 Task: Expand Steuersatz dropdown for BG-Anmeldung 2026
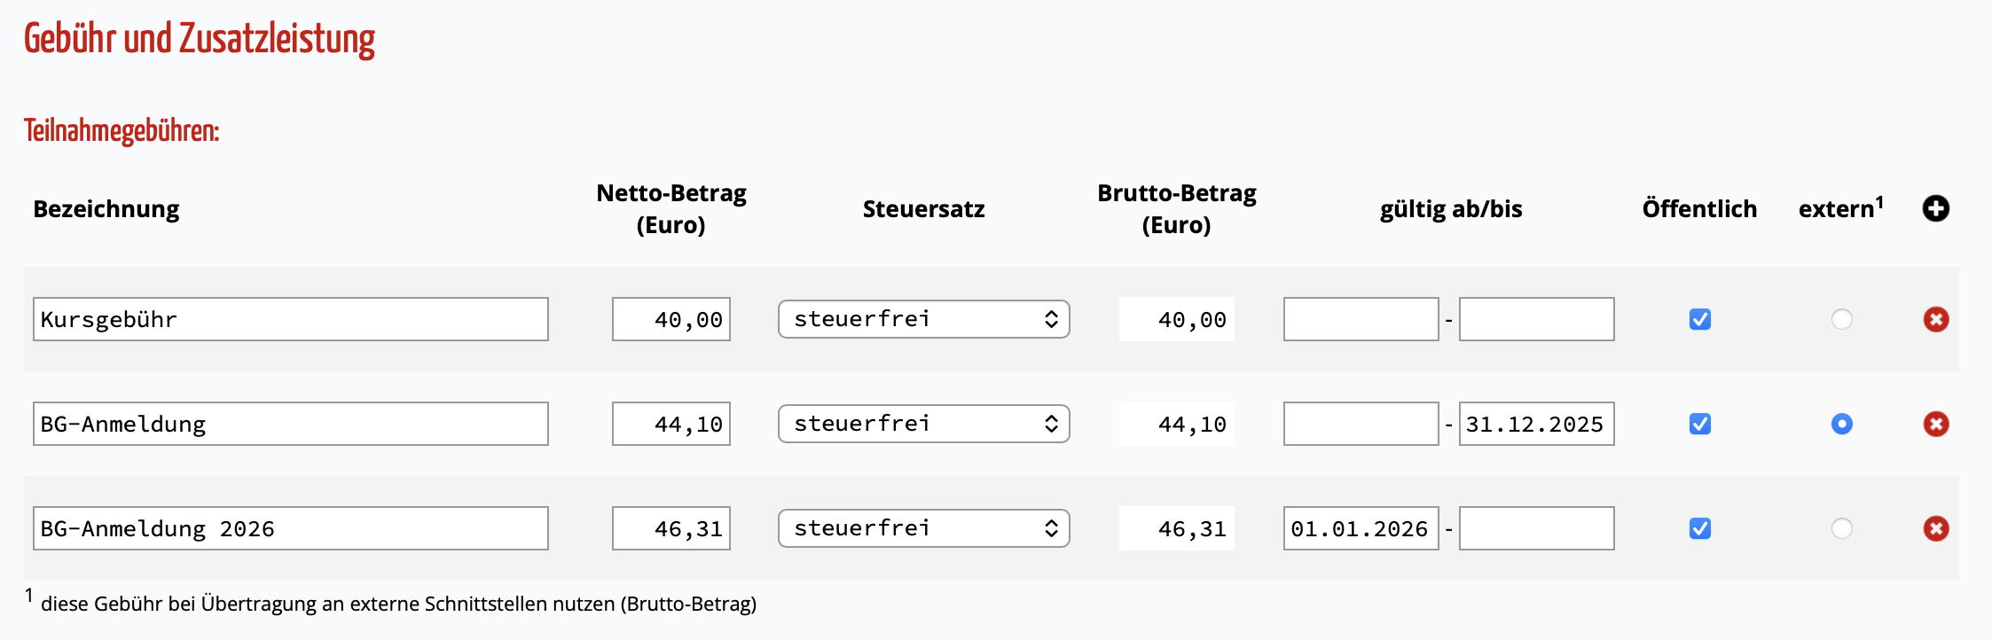click(x=923, y=528)
